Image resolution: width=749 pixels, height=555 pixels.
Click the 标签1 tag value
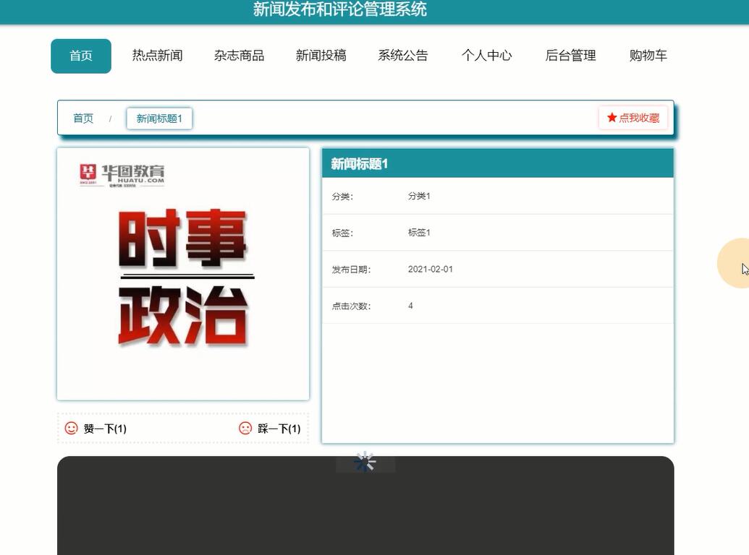click(x=419, y=233)
